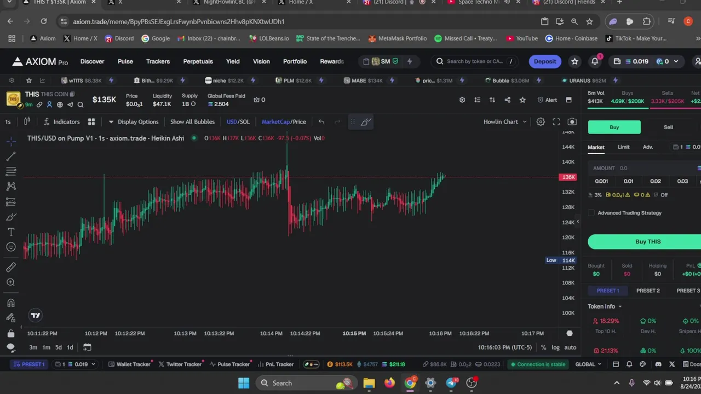Click the share icon above chart
This screenshot has width=701, height=394.
coord(507,100)
